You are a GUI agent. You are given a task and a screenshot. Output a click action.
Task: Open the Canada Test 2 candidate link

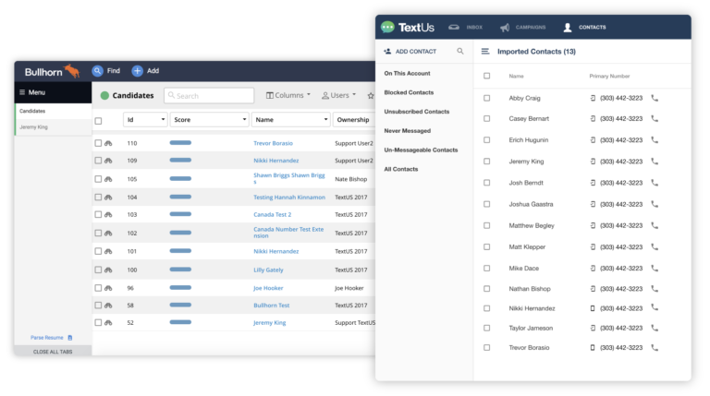tap(272, 215)
